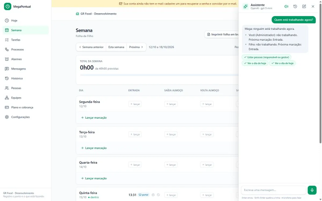The height and width of the screenshot is (201, 322).
Task: Close the Assistente panel
Action: [313, 6]
